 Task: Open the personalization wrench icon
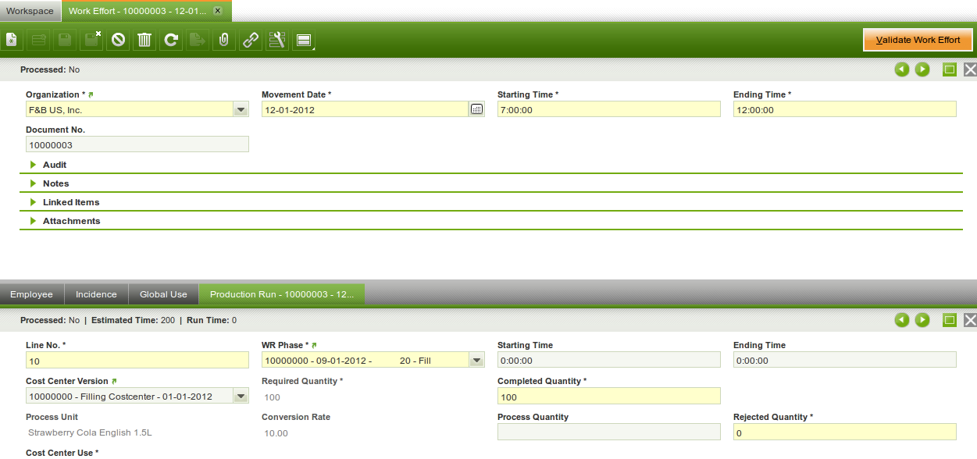coord(276,40)
